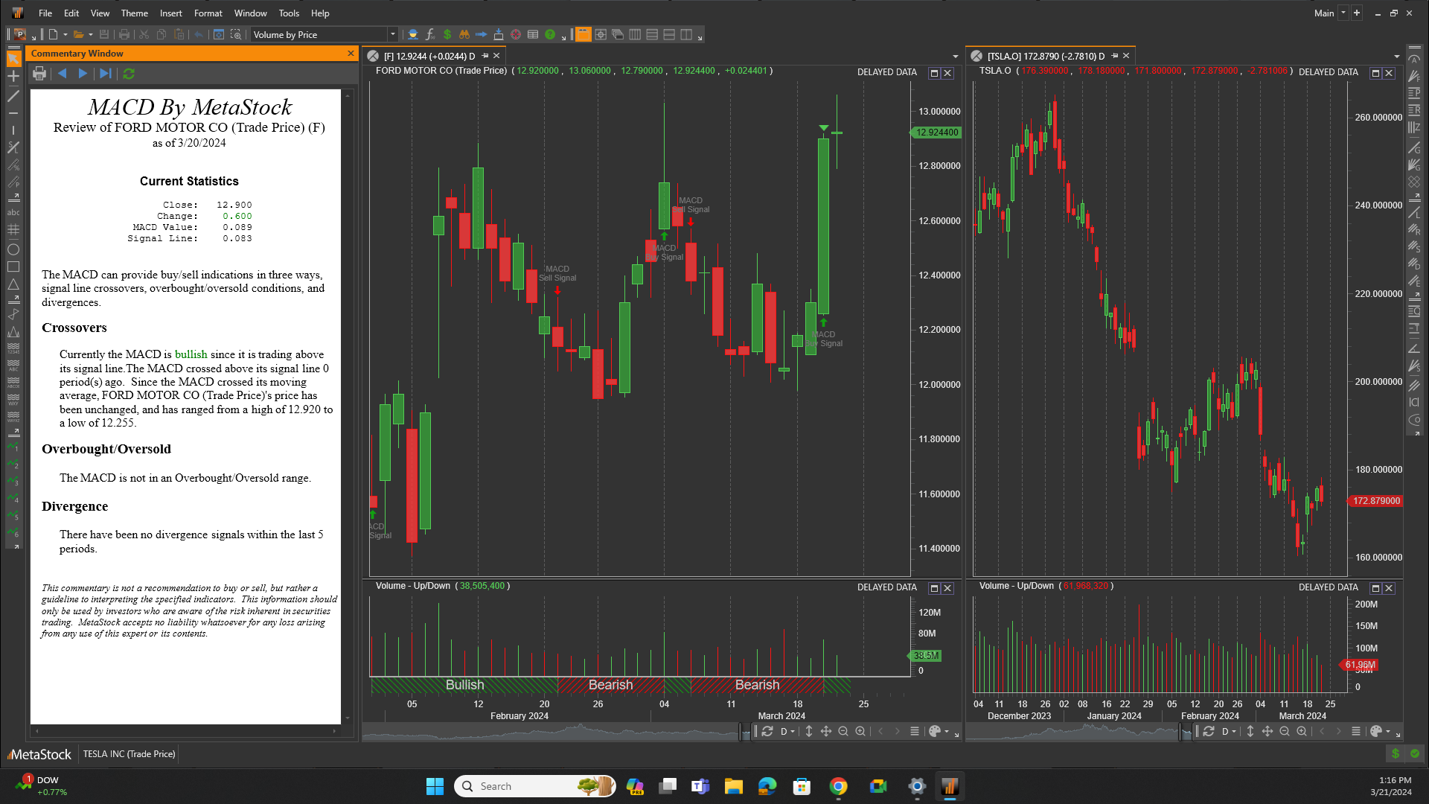Click the green dollar sign toolbar icon
The height and width of the screenshot is (804, 1429).
[x=447, y=34]
